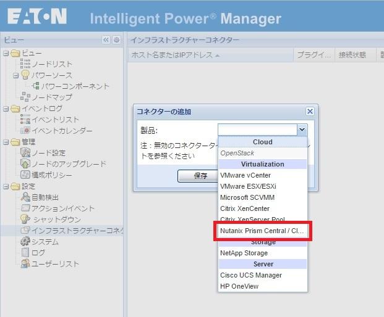
Task: Click the イベントリスト icon
Action: coord(25,119)
